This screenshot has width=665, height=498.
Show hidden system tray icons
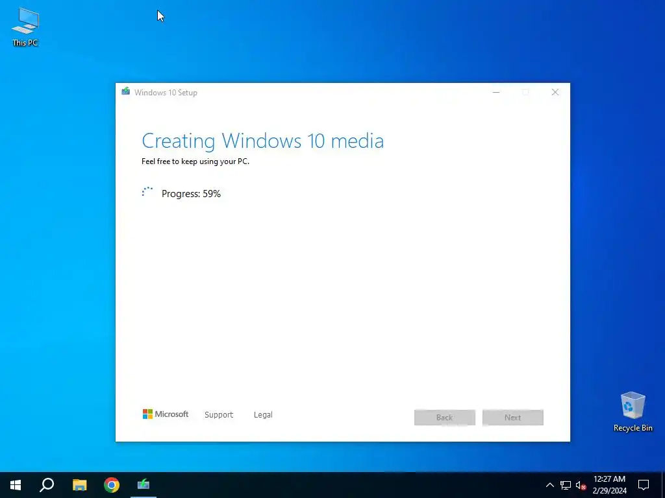point(549,485)
